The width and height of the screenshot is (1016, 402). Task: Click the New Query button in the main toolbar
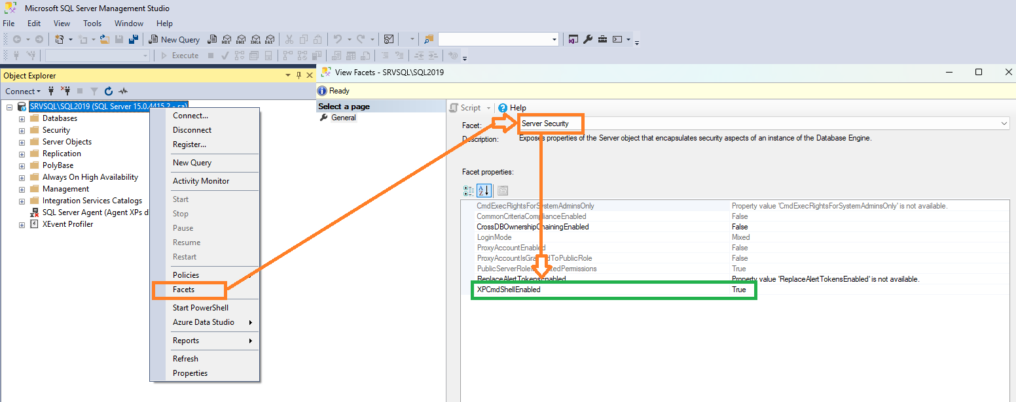click(175, 39)
